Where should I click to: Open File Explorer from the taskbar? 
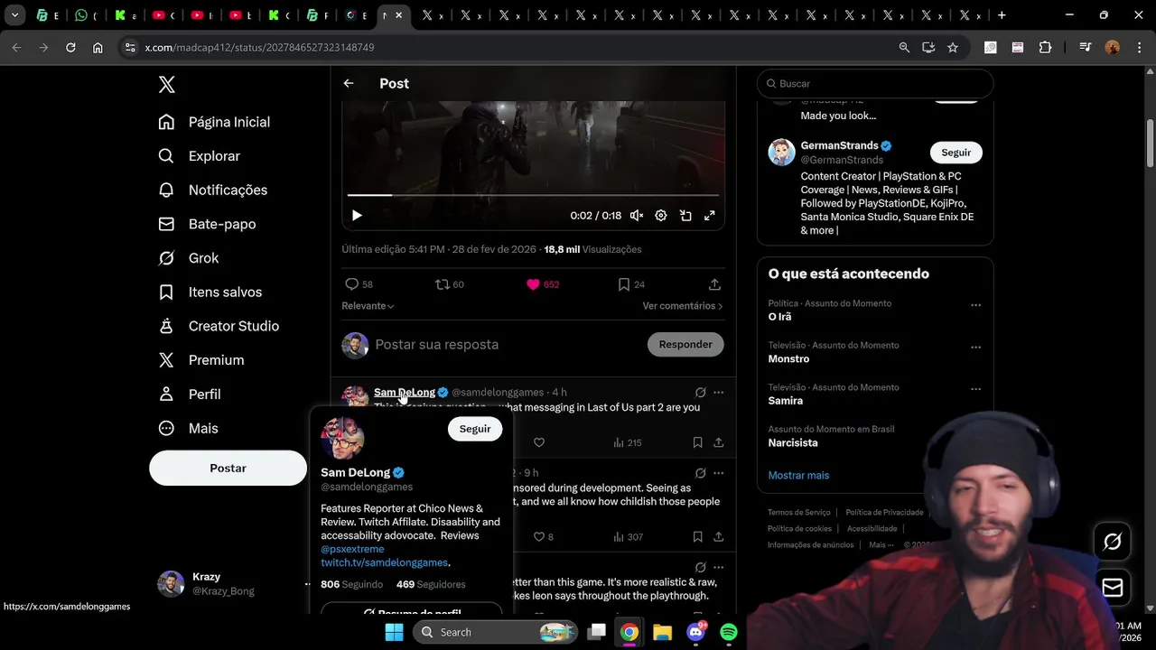[x=662, y=632]
